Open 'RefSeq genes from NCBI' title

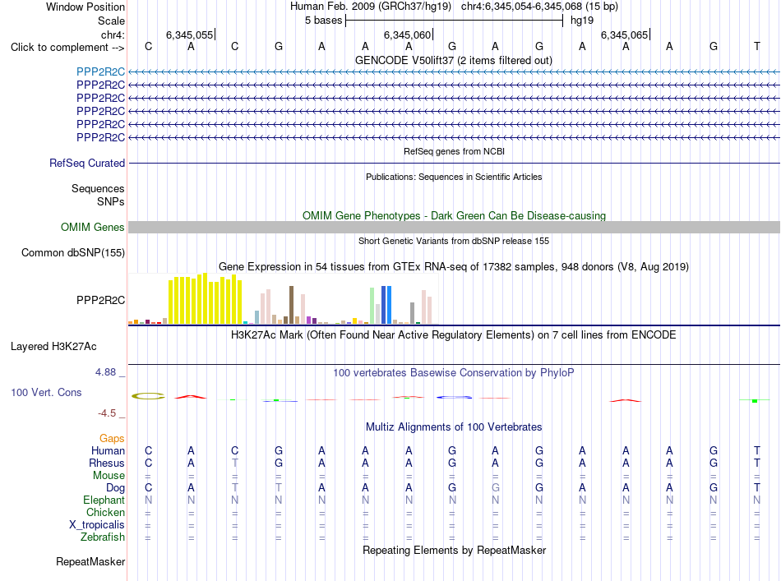(x=455, y=151)
